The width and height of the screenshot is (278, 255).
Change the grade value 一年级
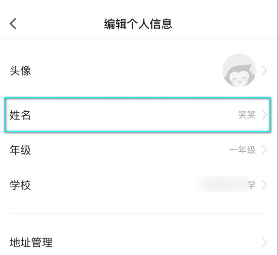tap(242, 150)
